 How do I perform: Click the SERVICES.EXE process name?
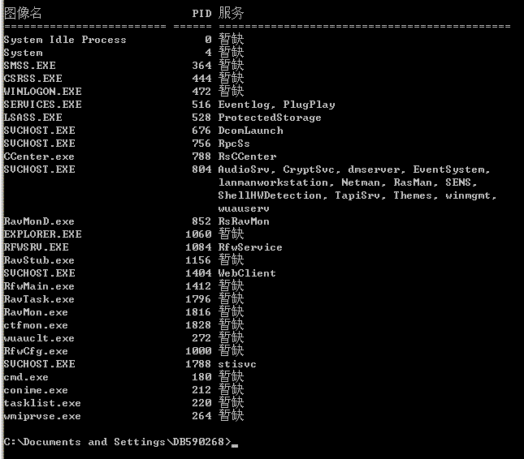coord(42,105)
